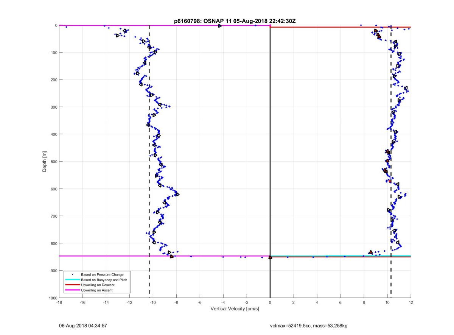Click the "1000" depth tick label

(x=53, y=298)
